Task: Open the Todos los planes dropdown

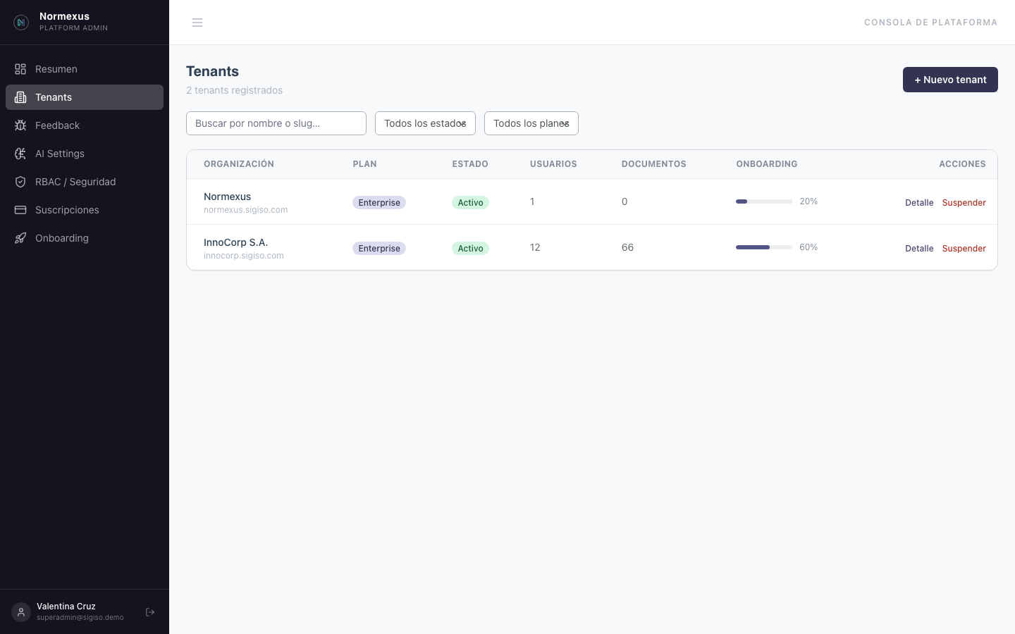Action: 531,123
